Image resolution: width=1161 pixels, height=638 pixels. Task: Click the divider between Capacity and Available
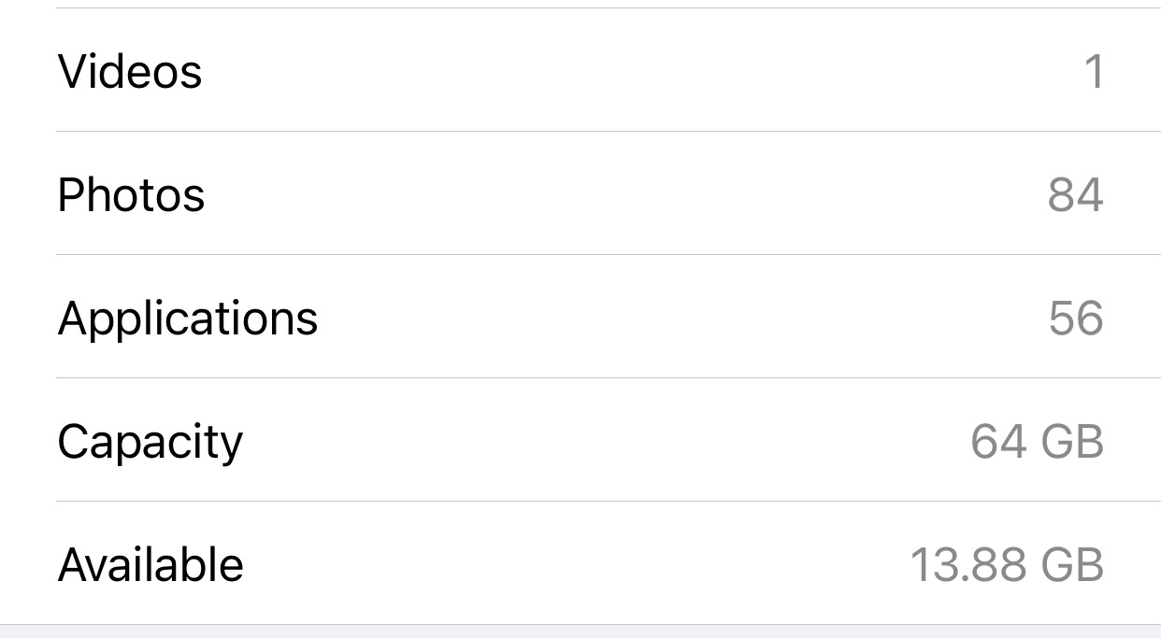click(x=608, y=502)
